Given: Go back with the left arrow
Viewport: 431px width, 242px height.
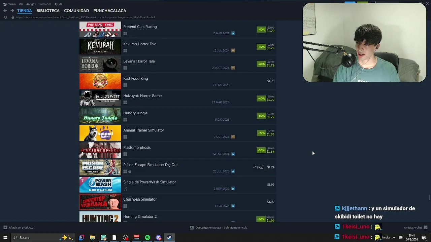Looking at the screenshot, I should click(x=5, y=11).
